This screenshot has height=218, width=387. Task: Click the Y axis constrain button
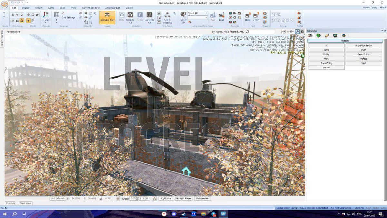tap(17, 15)
